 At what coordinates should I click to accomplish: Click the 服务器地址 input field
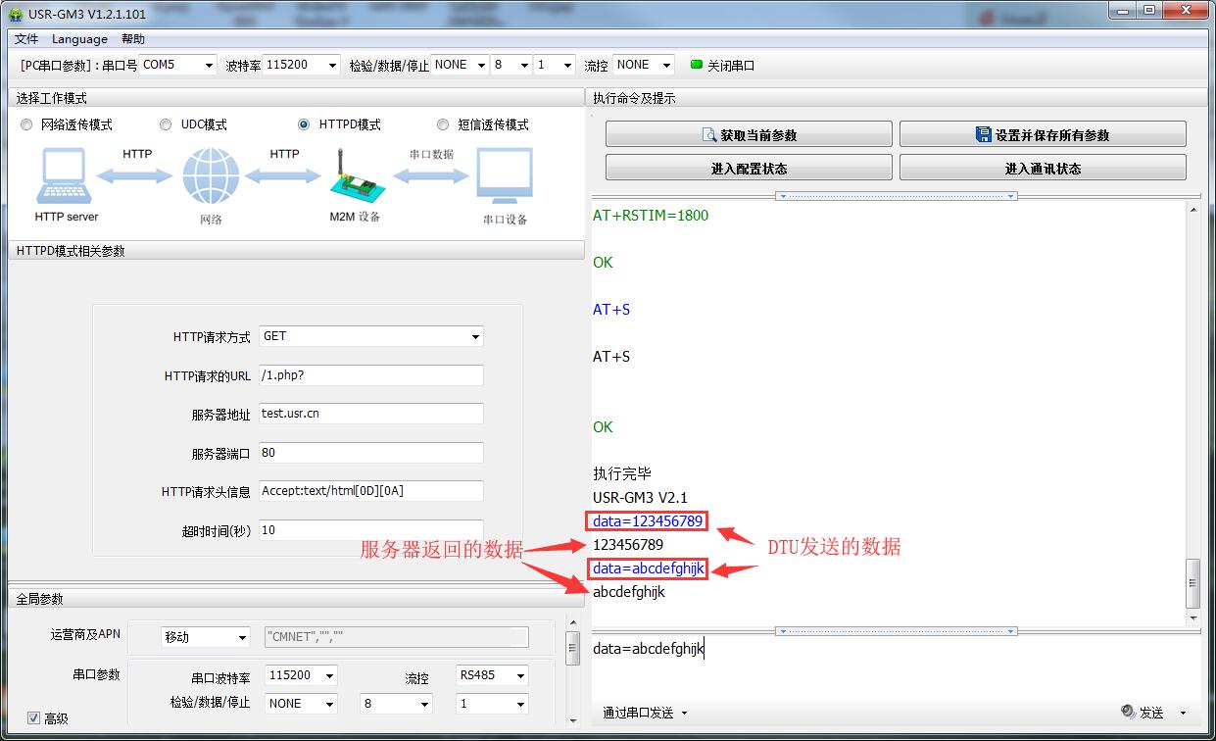(x=370, y=414)
